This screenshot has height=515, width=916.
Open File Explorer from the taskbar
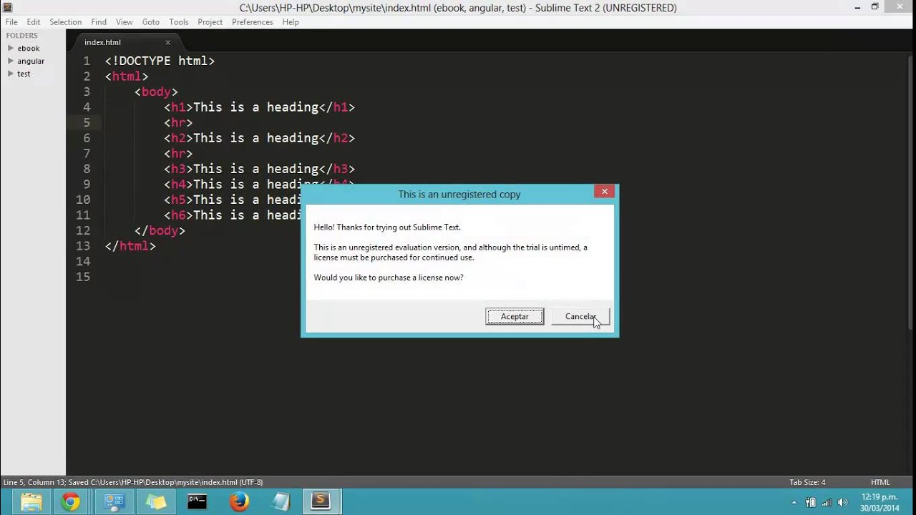pos(31,501)
